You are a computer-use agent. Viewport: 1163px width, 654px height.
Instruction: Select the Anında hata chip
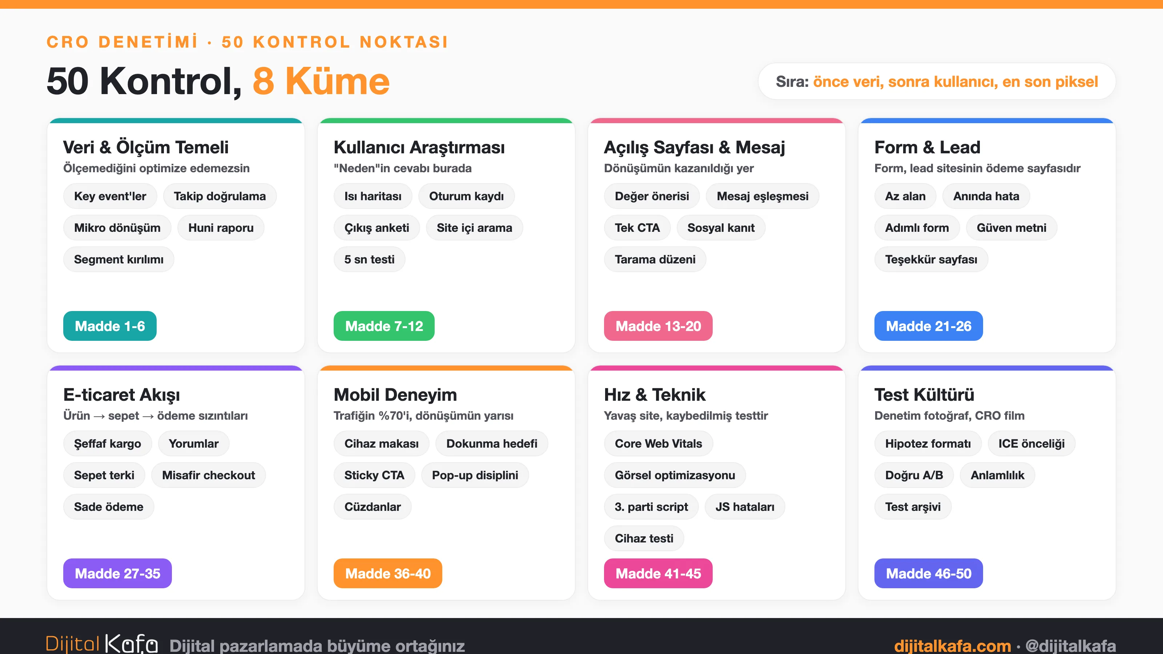pyautogui.click(x=986, y=196)
